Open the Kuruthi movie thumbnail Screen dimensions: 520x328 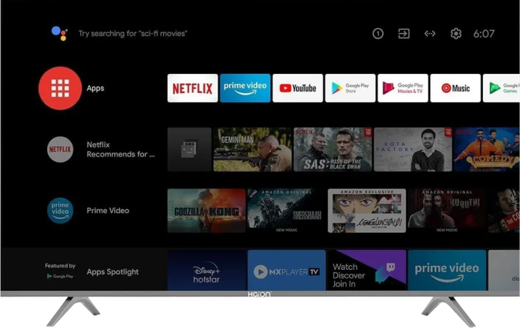tap(447, 211)
